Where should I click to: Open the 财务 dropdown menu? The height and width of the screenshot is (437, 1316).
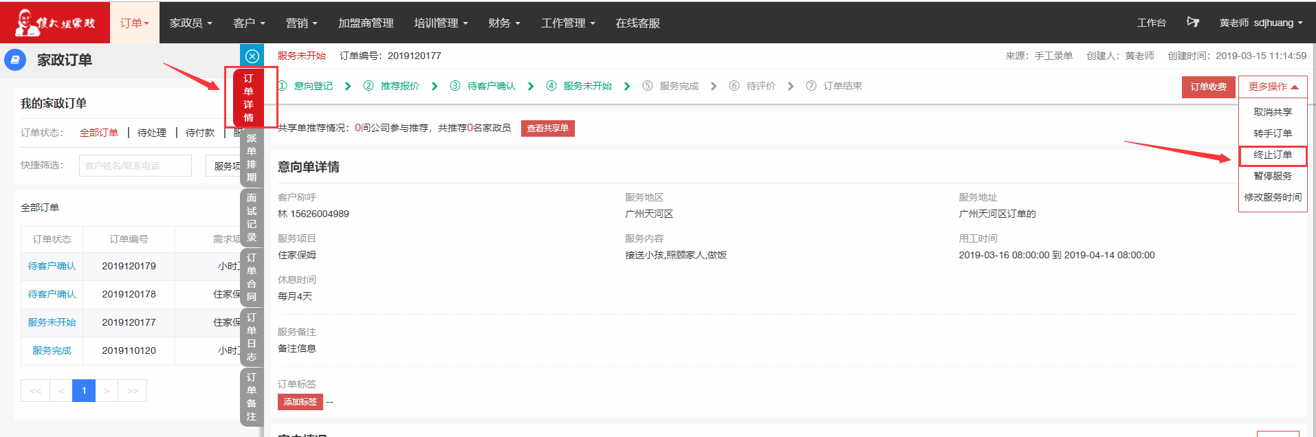pos(504,23)
